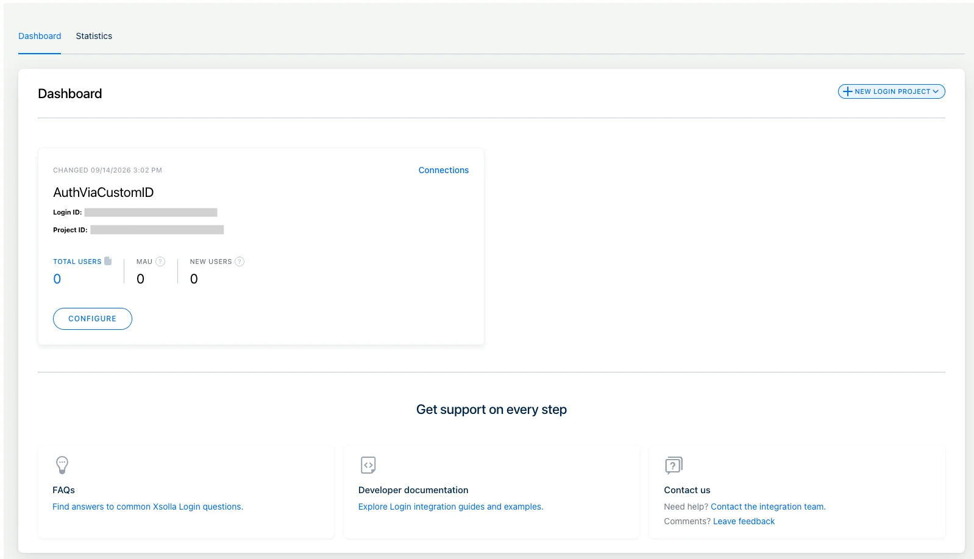974x559 pixels.
Task: Switch to the Statistics tab
Action: (x=94, y=36)
